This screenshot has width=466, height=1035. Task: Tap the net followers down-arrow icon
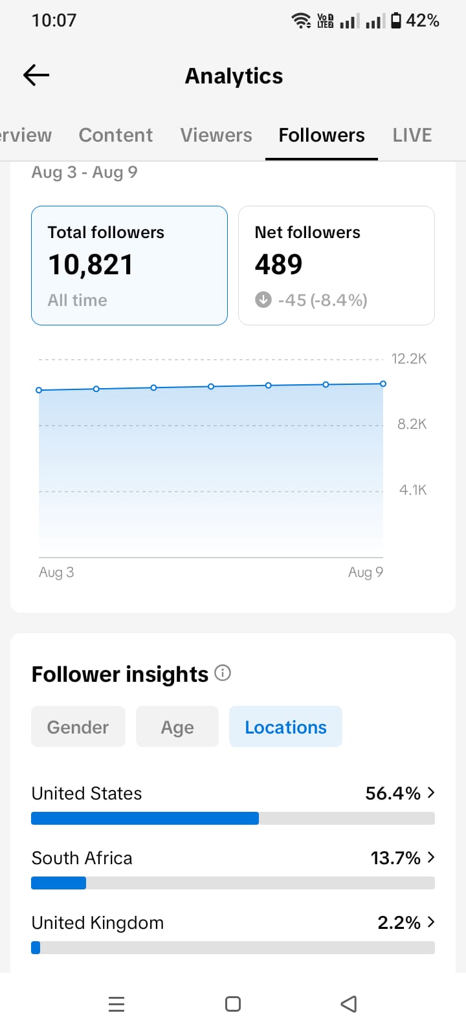pos(263,300)
